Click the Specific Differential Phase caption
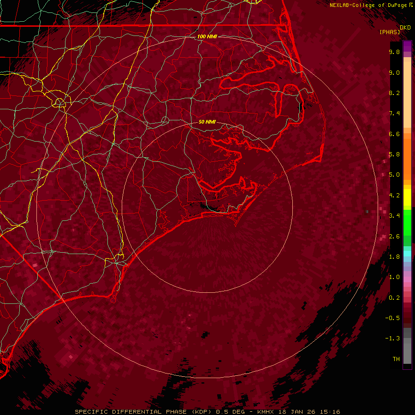The image size is (415, 415). [x=207, y=412]
